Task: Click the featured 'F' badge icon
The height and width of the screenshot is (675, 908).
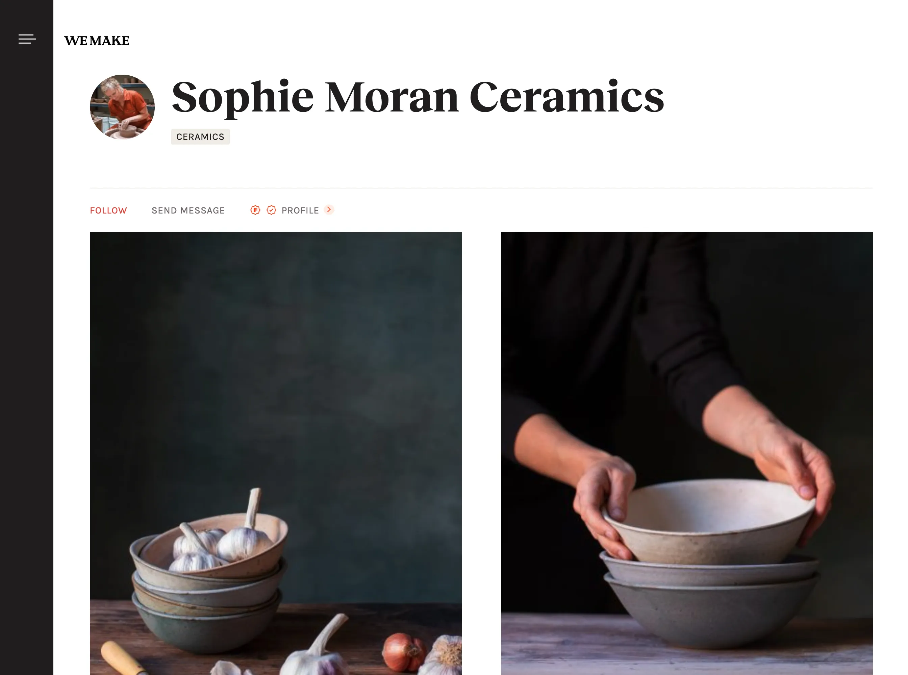Action: [x=255, y=210]
